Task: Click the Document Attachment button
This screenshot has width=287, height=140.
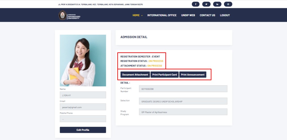Action: click(x=135, y=75)
